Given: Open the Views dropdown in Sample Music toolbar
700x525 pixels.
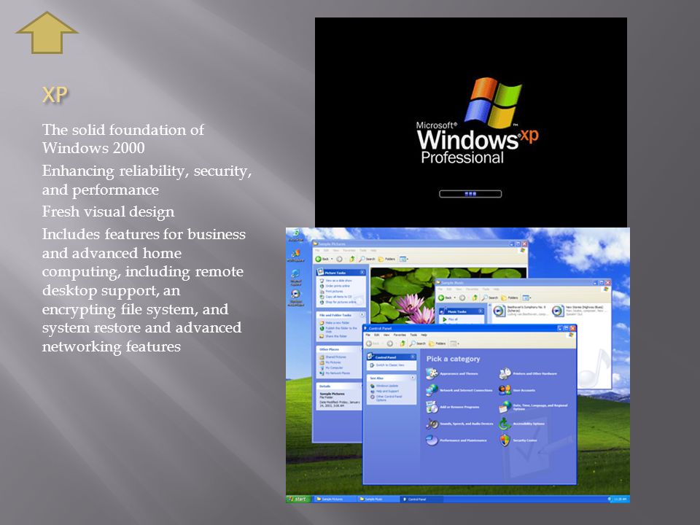Looking at the screenshot, I should tap(526, 297).
